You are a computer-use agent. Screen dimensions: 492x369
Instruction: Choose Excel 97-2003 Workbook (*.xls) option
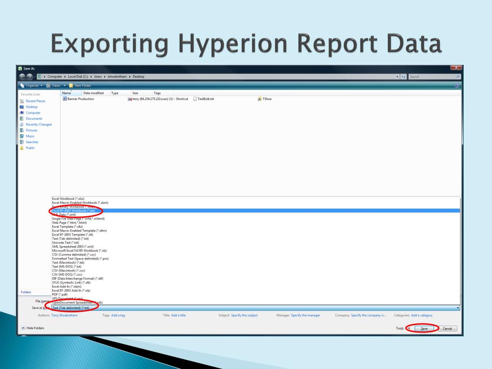click(x=256, y=210)
